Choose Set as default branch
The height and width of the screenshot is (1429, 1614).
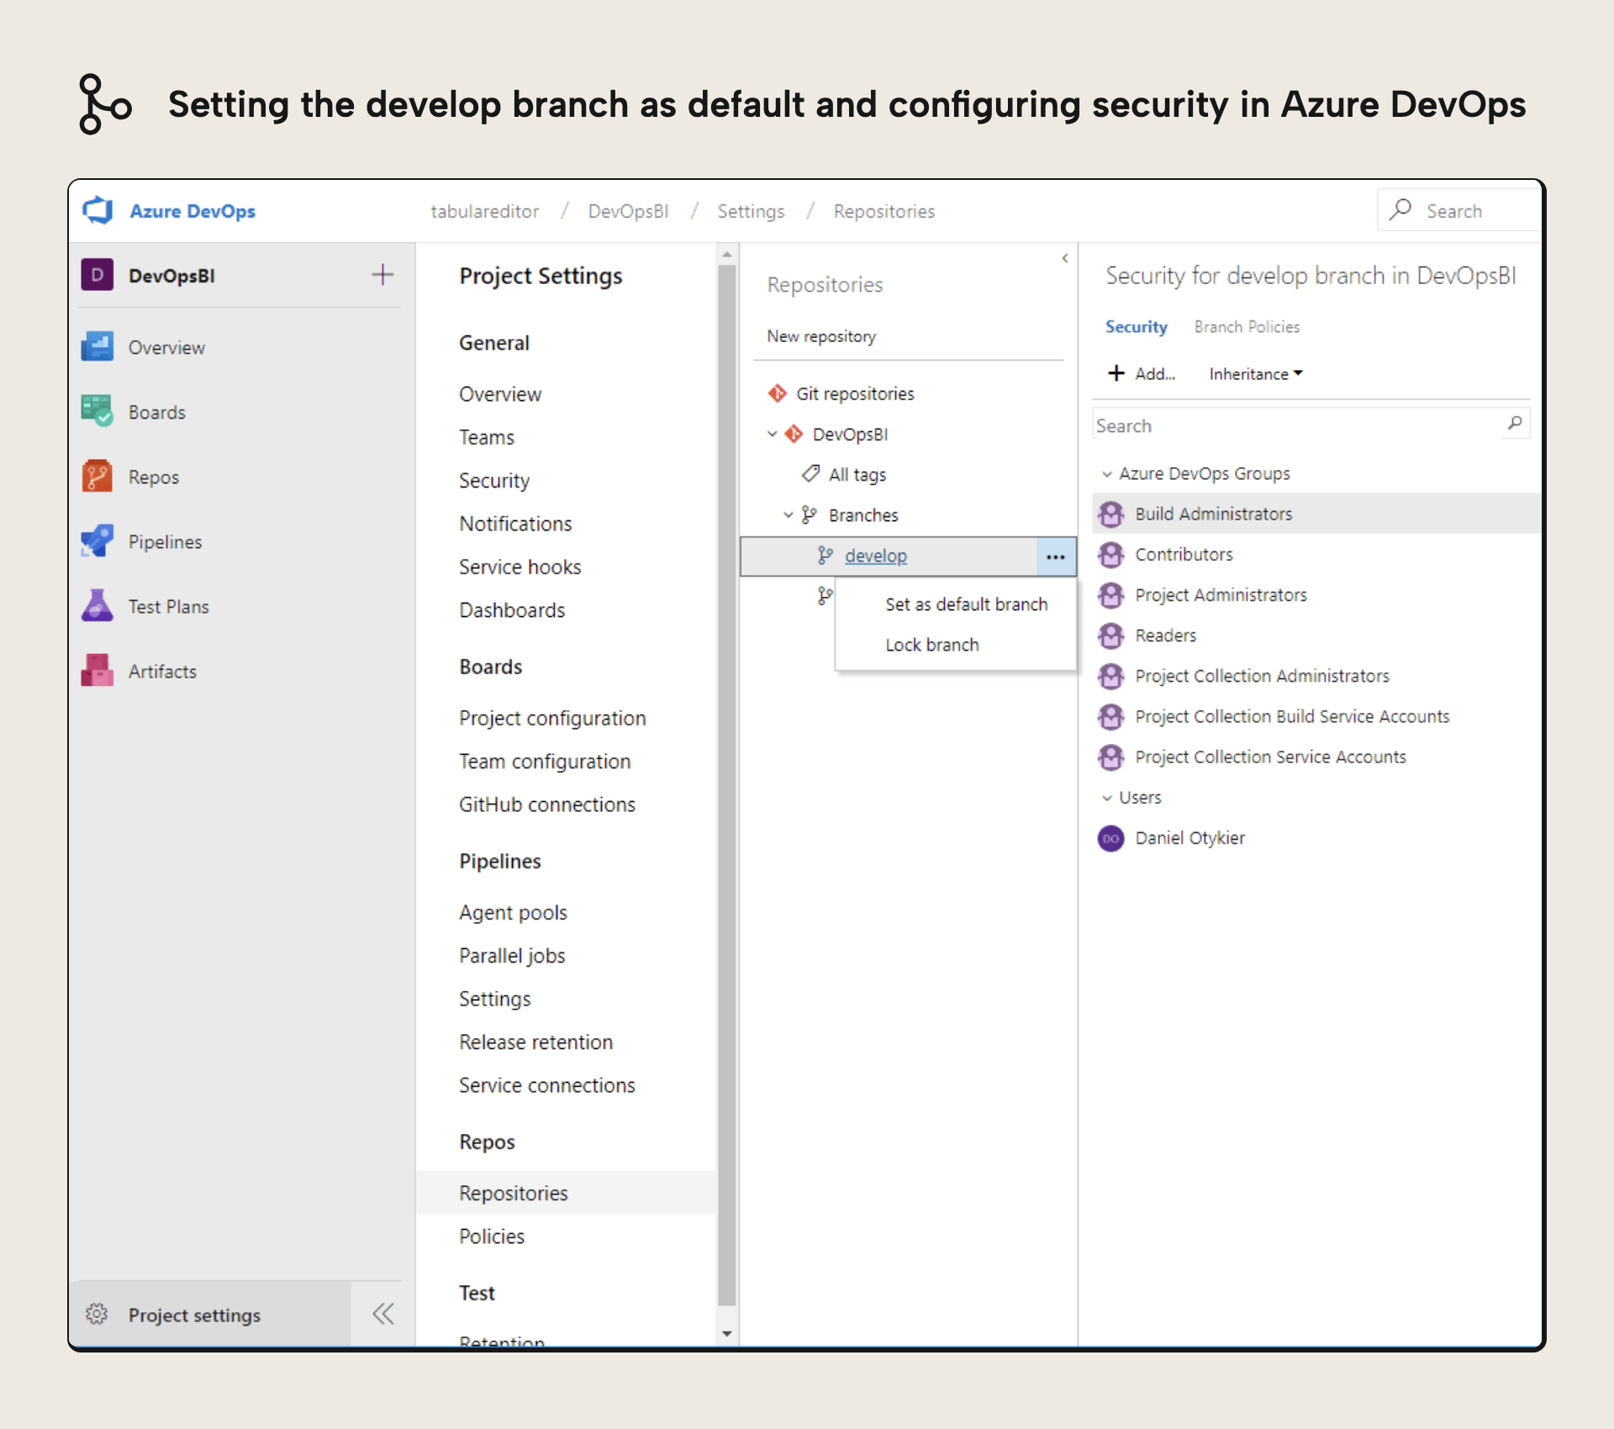point(966,604)
